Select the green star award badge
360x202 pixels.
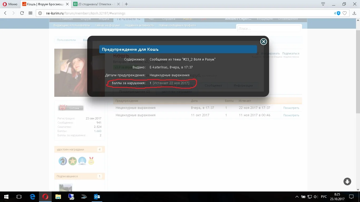(x=72, y=161)
